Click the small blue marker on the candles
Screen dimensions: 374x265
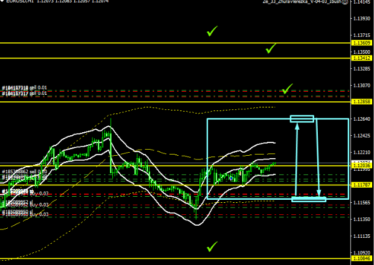(x=231, y=177)
